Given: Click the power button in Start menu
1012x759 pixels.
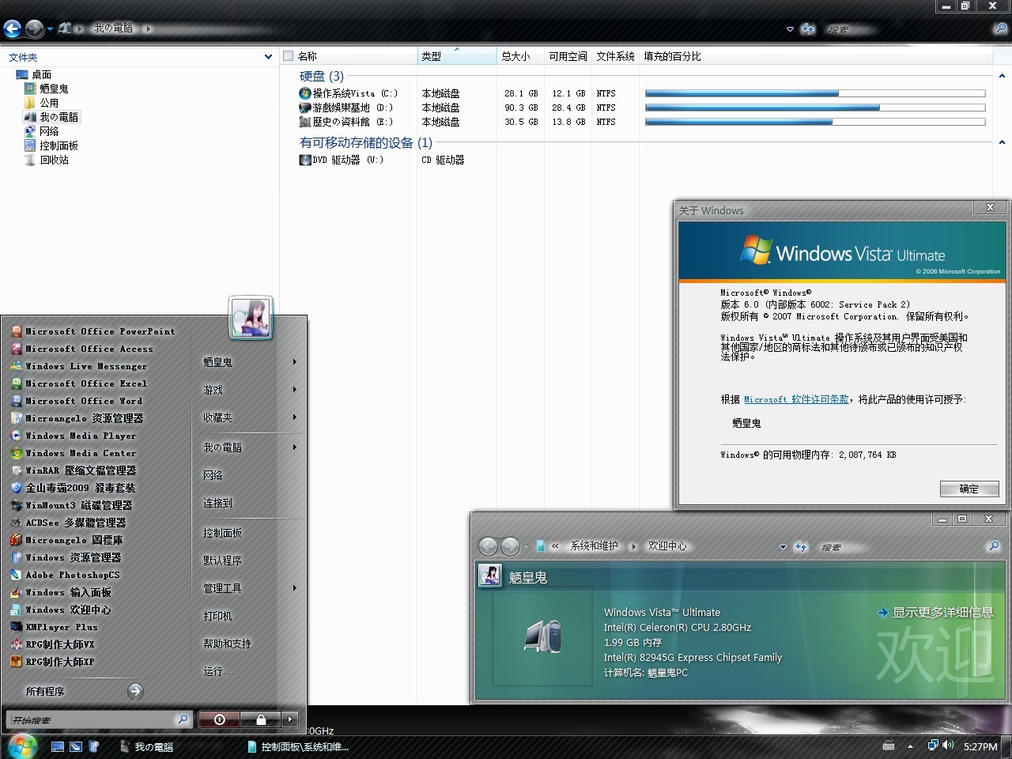Looking at the screenshot, I should (x=220, y=719).
